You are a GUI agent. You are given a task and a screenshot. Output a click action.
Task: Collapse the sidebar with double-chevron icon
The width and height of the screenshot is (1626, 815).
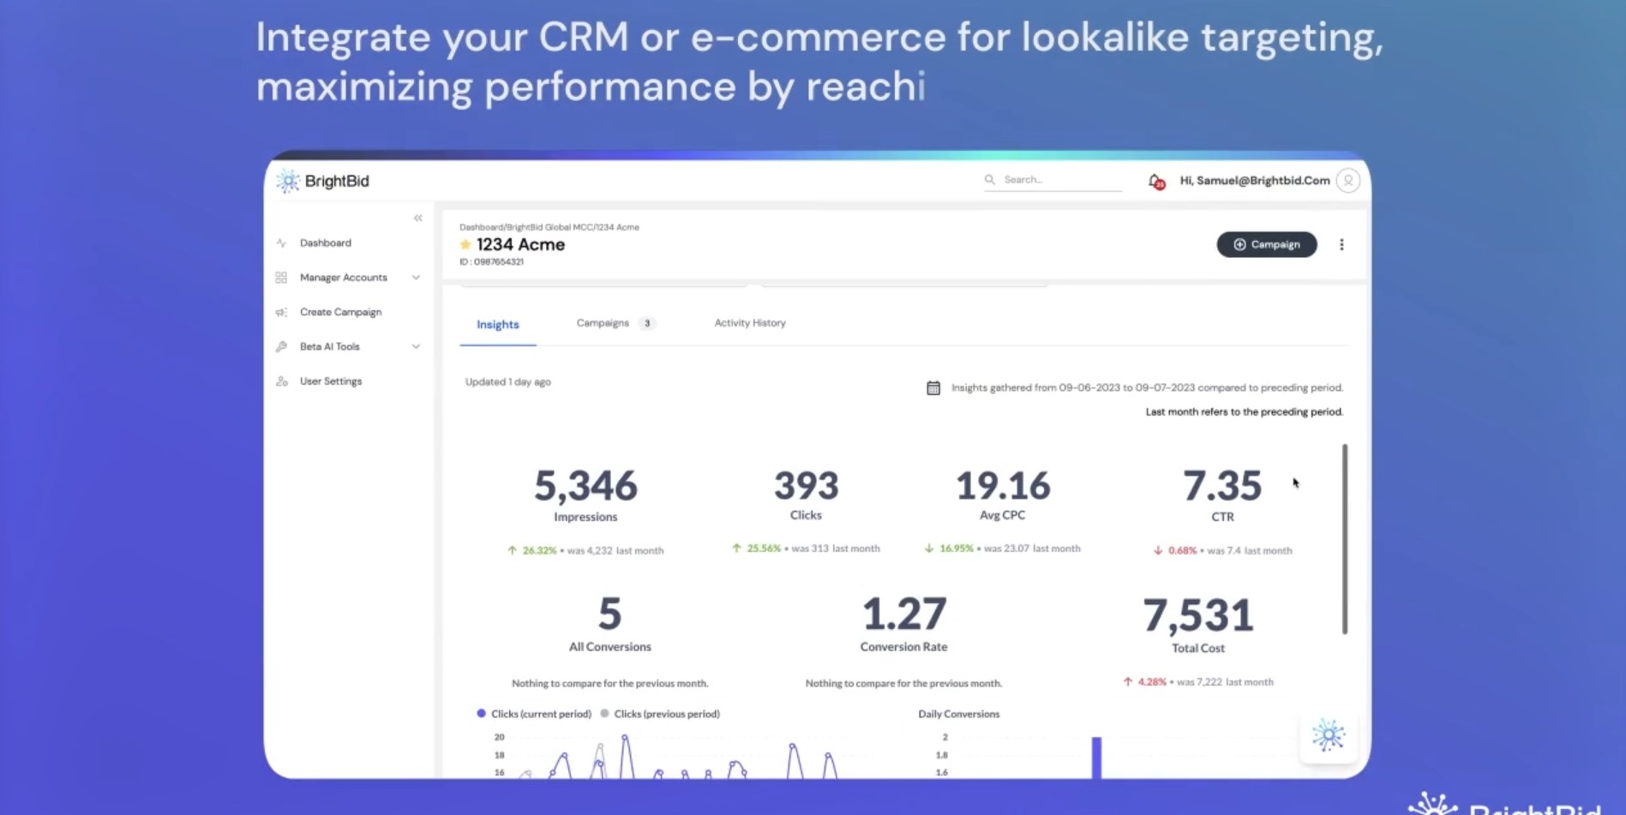418,218
